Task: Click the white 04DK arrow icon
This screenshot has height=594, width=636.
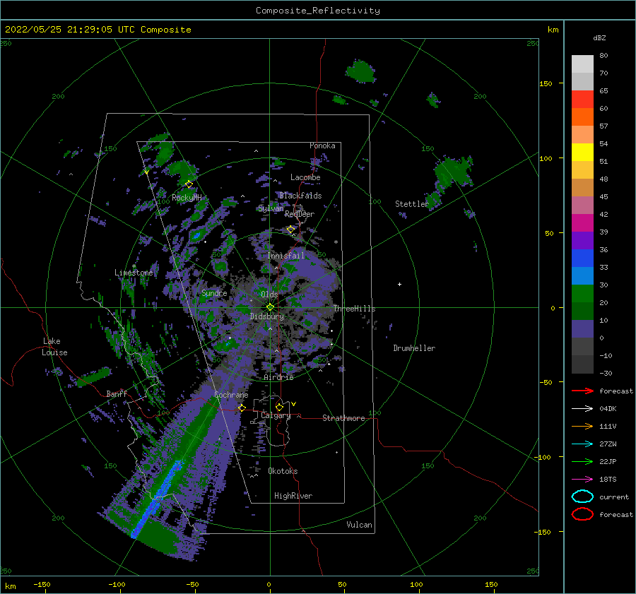Action: pos(582,409)
